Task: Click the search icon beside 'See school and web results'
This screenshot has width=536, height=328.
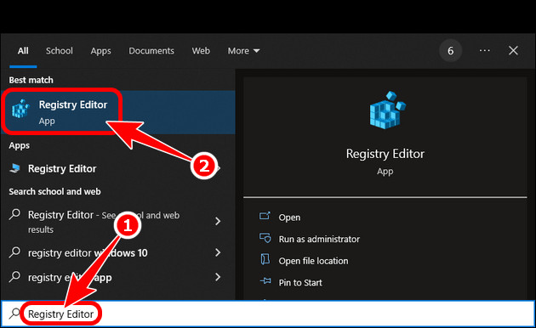Action: pos(14,214)
